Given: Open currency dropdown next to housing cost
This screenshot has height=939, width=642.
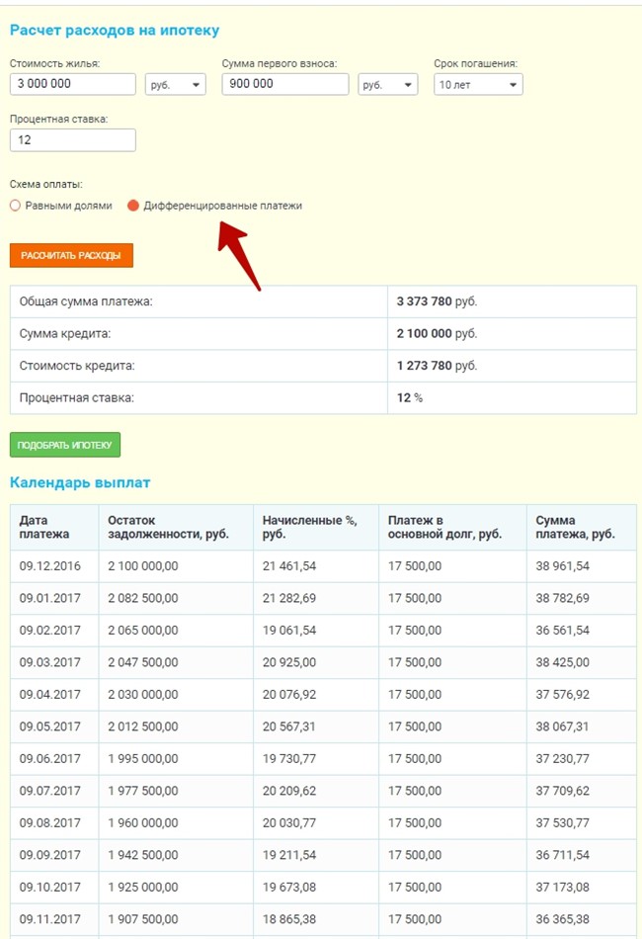Looking at the screenshot, I should tap(175, 85).
